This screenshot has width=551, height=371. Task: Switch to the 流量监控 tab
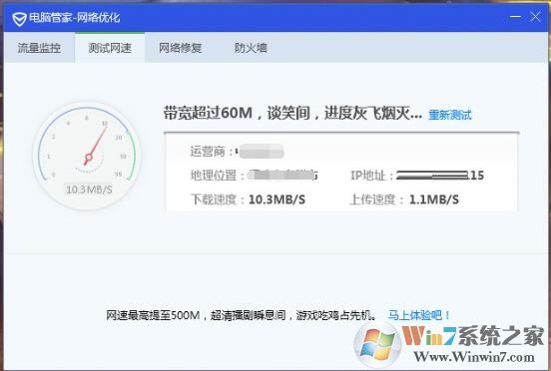pos(39,48)
